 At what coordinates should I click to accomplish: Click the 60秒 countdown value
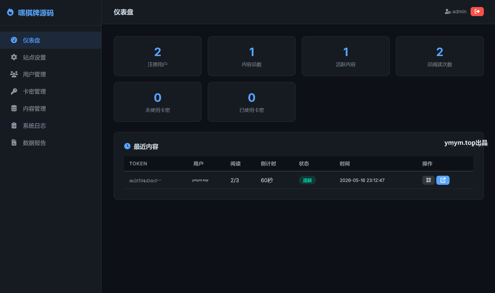click(x=267, y=180)
